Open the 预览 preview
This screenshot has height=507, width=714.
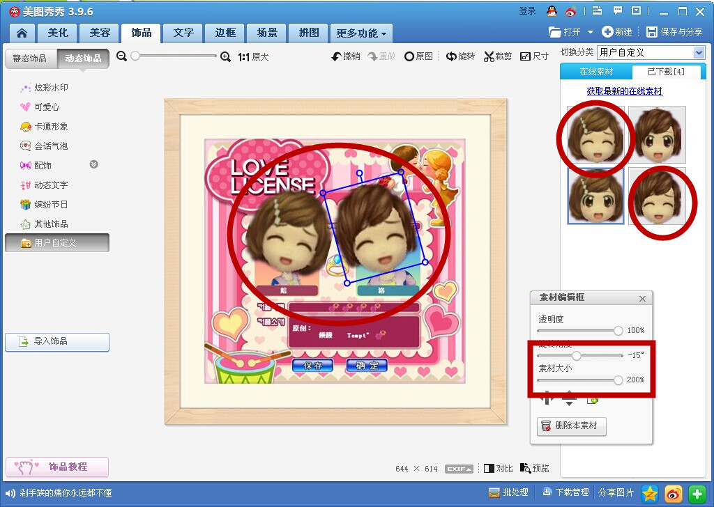(x=535, y=469)
